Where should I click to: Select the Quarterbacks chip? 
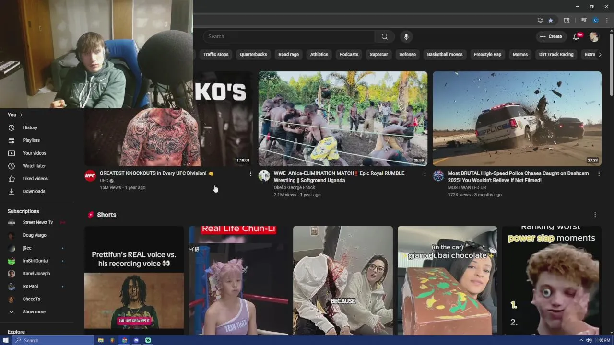point(253,55)
